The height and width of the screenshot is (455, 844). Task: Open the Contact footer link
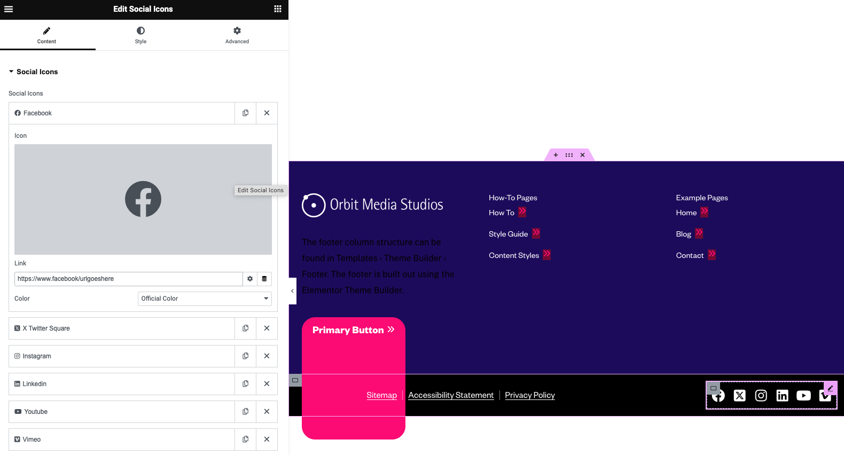point(695,255)
